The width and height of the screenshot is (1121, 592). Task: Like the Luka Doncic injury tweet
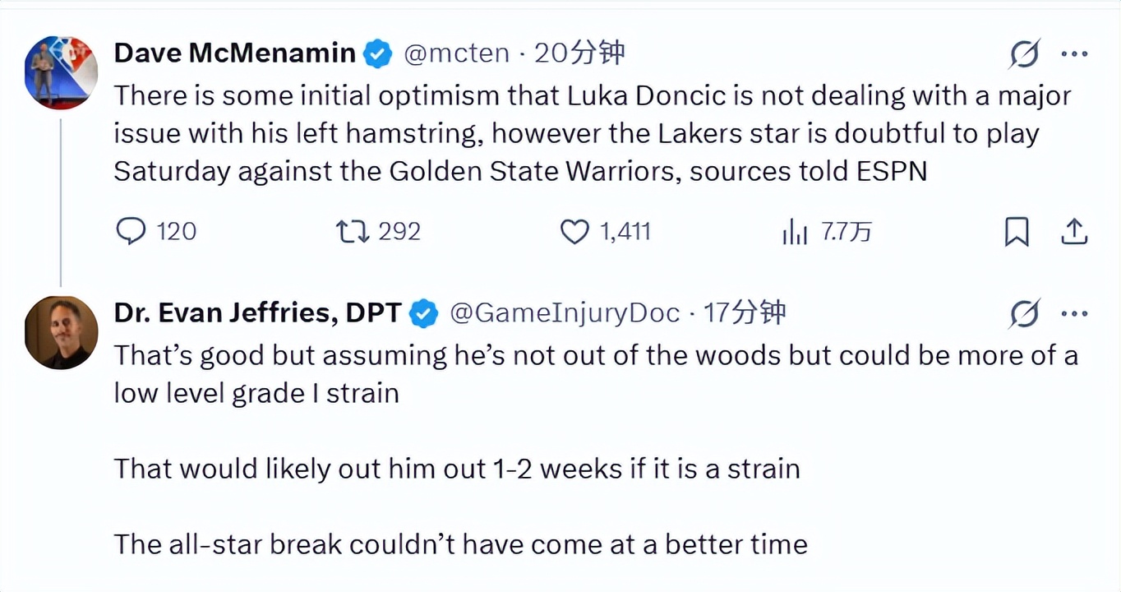pos(574,232)
